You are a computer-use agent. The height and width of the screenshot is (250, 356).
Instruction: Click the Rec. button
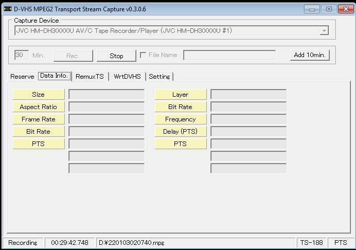tap(73, 56)
